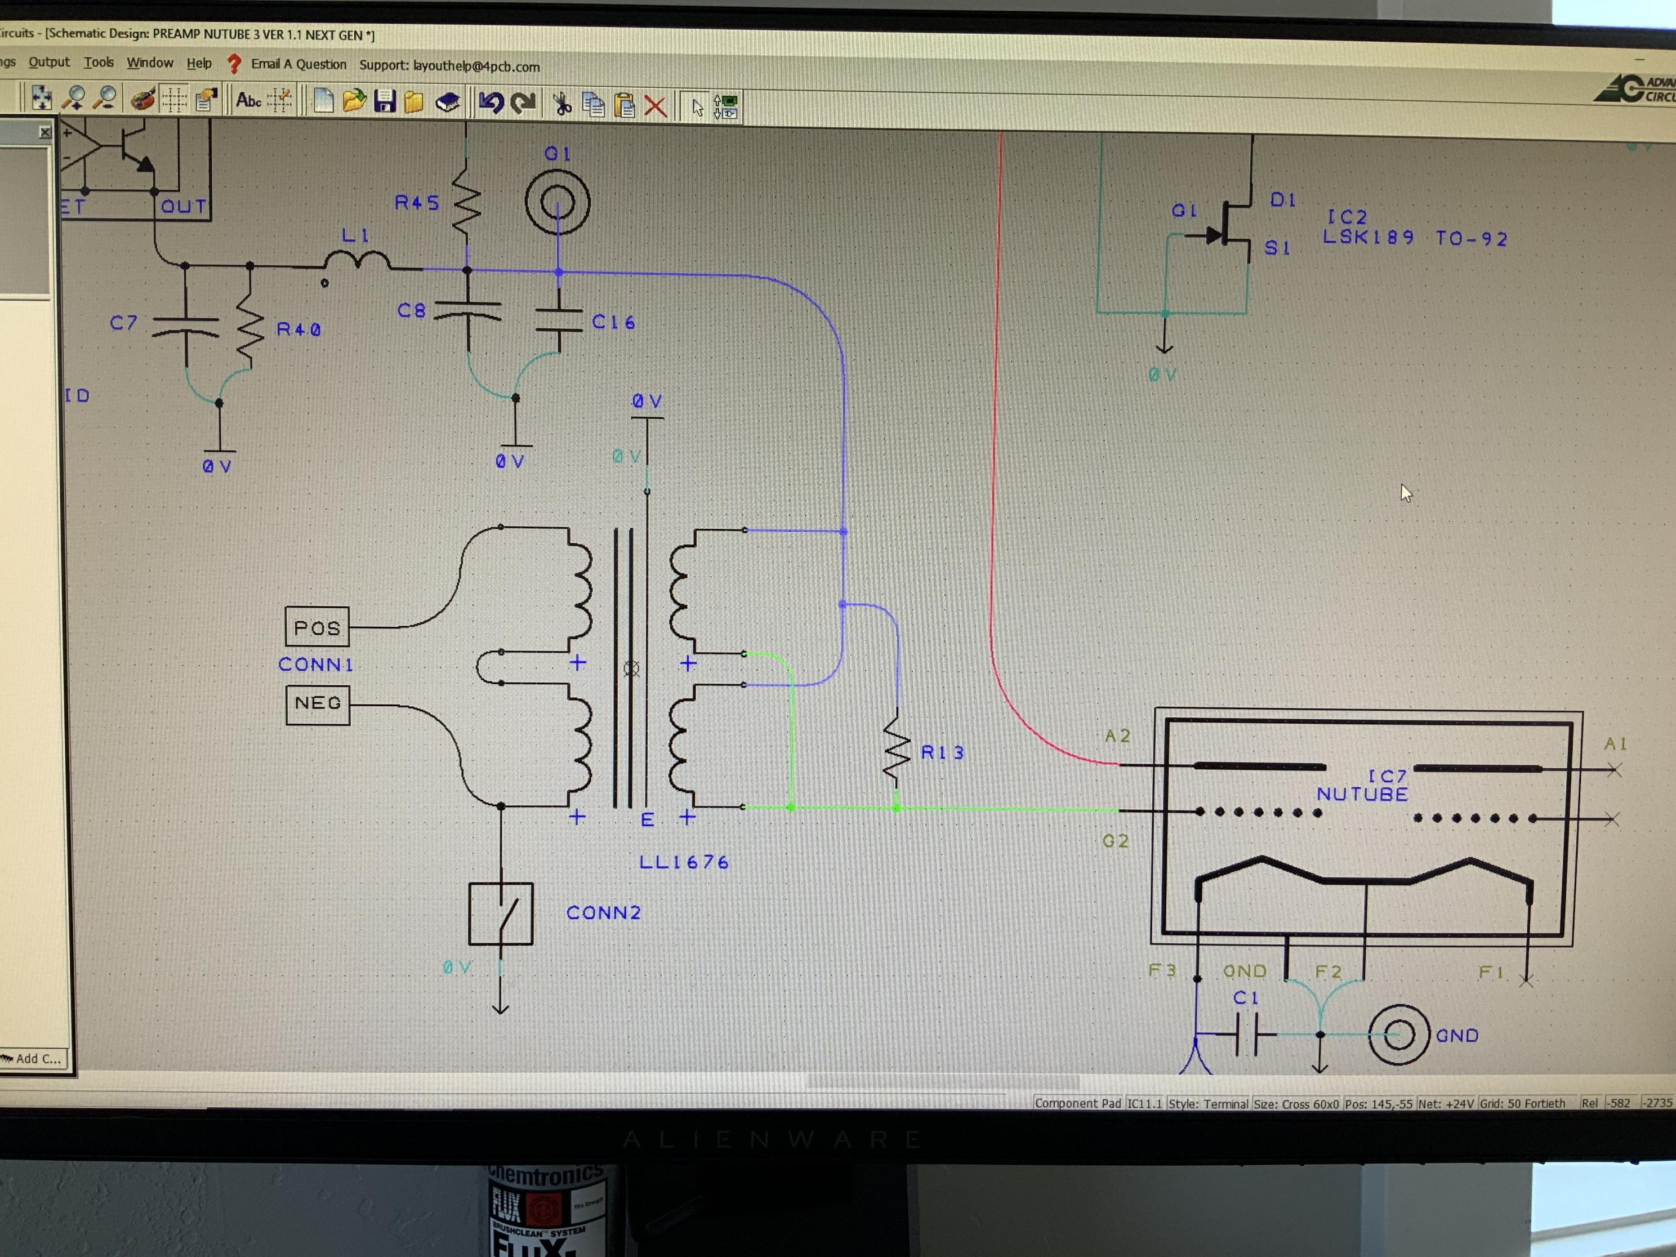Click the Net: +24V status bar field
The height and width of the screenshot is (1257, 1676).
1446,1103
